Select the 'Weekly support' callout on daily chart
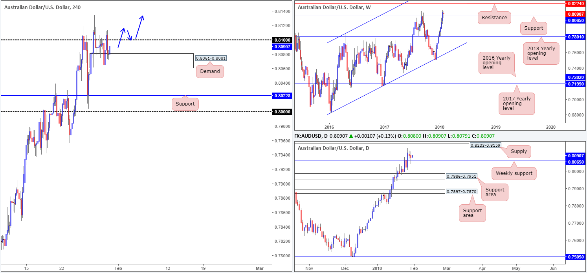Image resolution: width=587 pixels, height=273 pixels. coord(514,173)
